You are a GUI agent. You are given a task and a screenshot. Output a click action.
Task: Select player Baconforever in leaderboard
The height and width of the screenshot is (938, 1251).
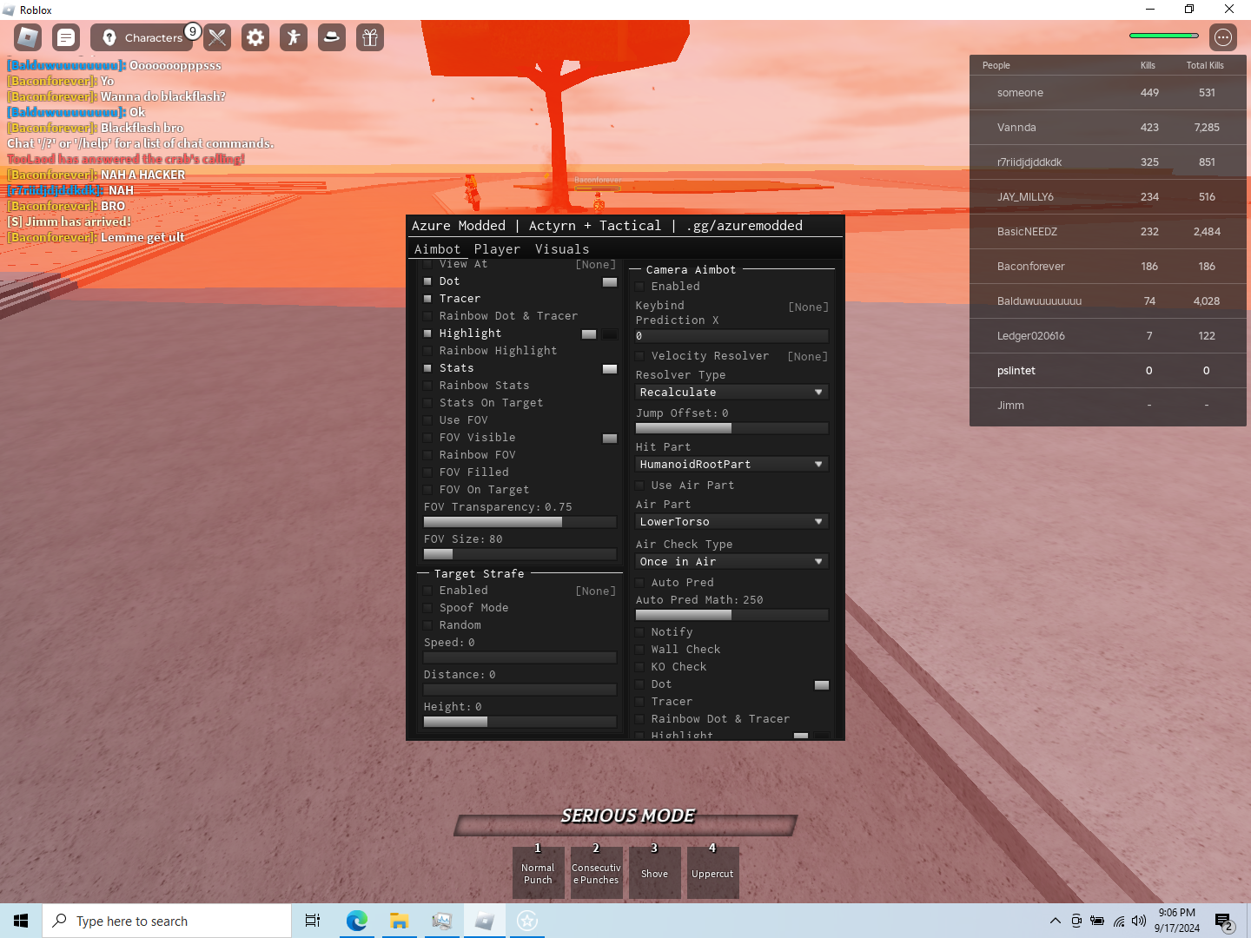1108,267
